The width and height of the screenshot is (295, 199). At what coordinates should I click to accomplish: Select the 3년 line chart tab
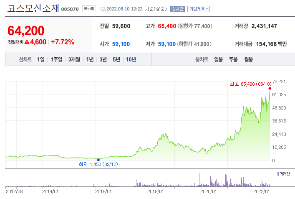[x=103, y=59]
